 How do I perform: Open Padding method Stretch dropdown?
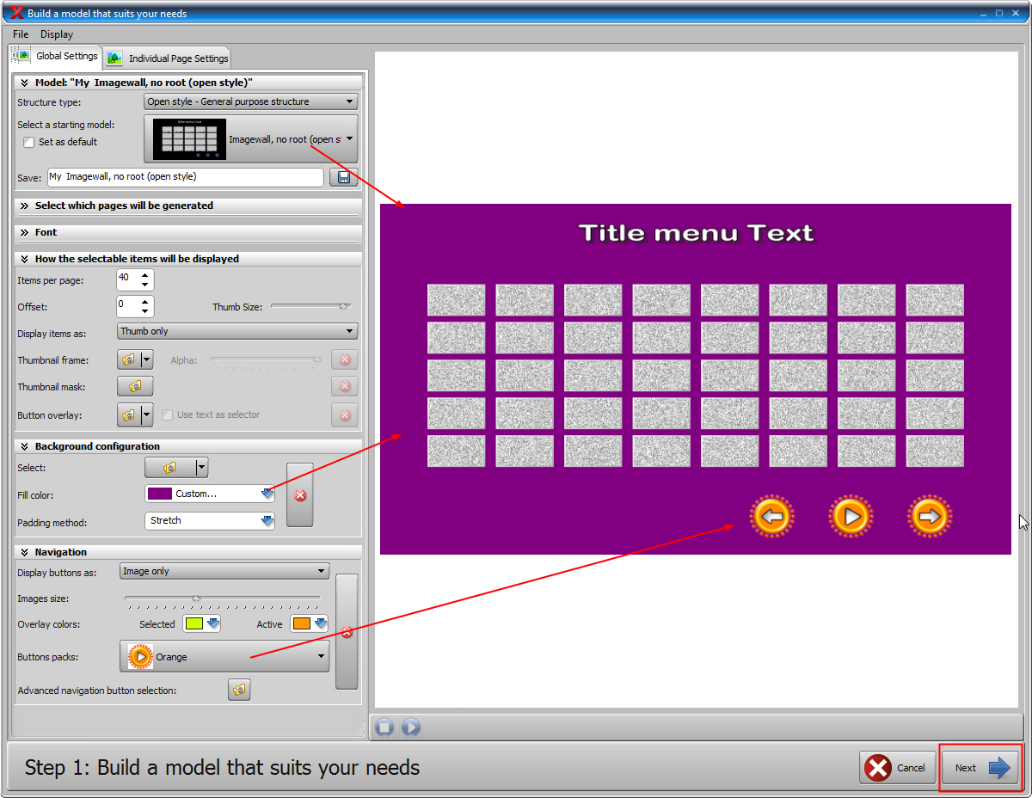point(210,520)
